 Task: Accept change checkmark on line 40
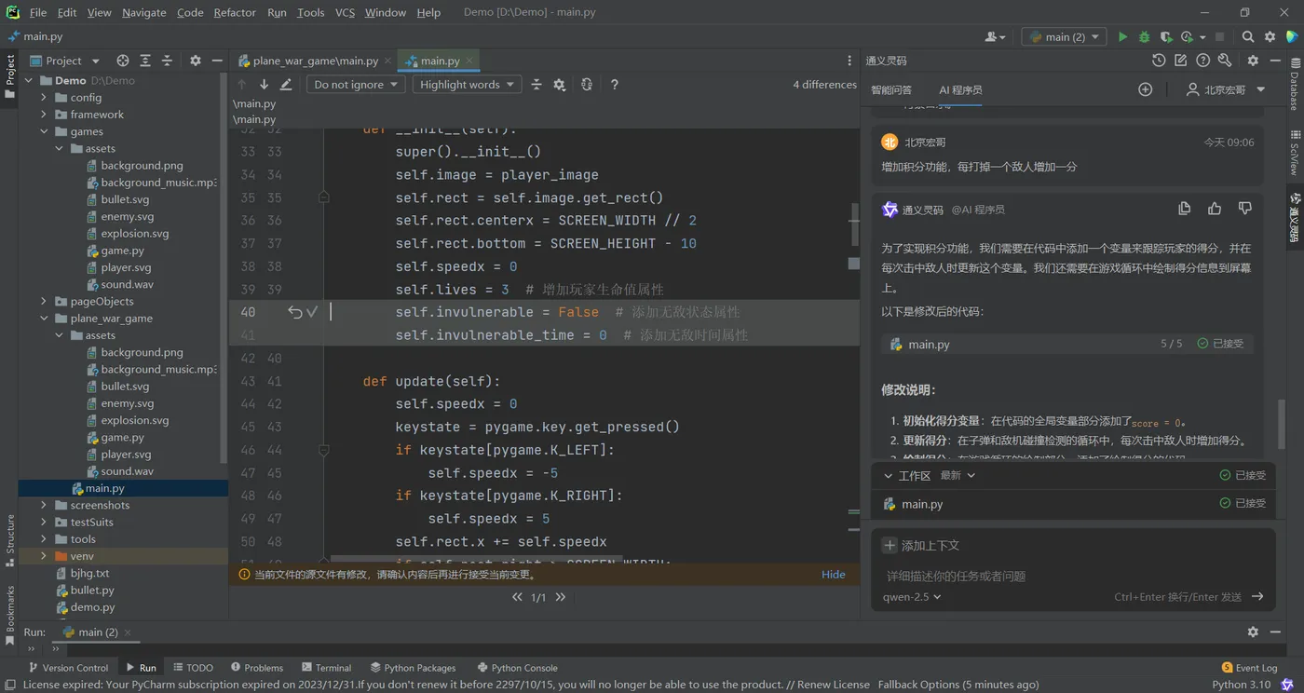pyautogui.click(x=312, y=312)
